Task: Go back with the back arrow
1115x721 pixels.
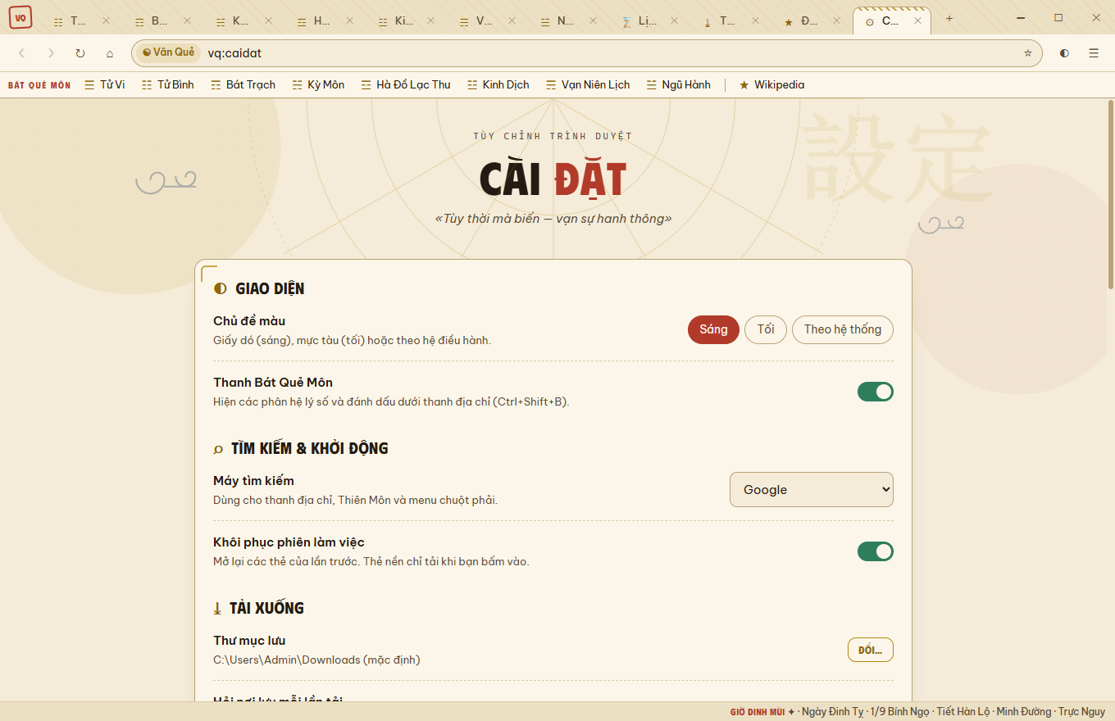Action: pos(22,53)
